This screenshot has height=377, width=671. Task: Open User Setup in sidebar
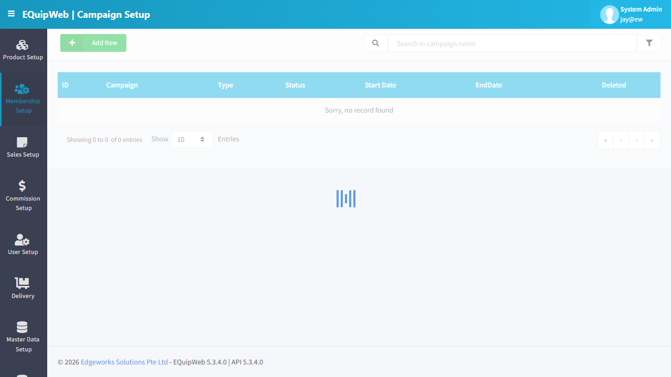click(23, 245)
